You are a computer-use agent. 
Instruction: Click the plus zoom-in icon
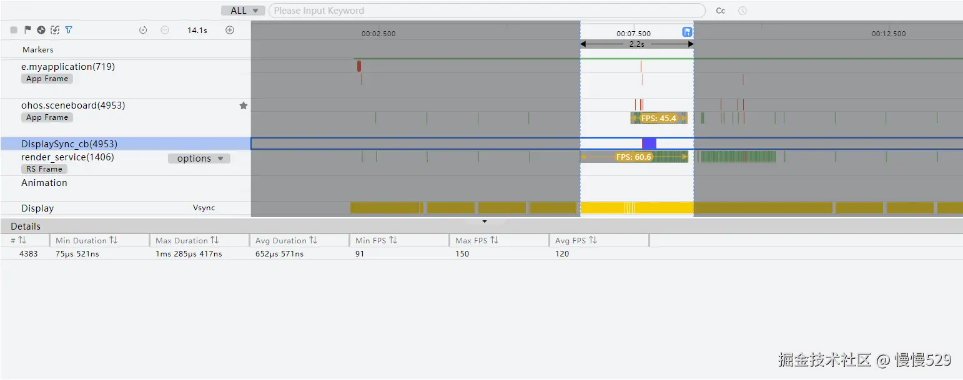pyautogui.click(x=230, y=30)
